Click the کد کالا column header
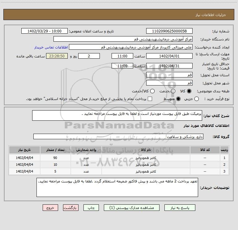 [x=205, y=150]
